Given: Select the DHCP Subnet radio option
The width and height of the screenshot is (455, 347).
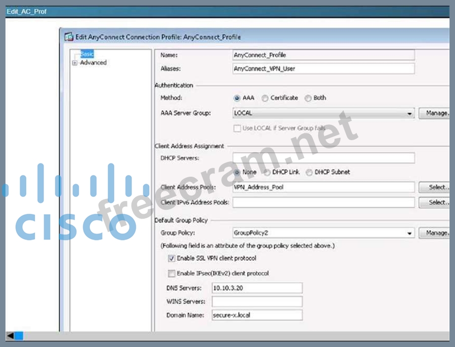Looking at the screenshot, I should [x=309, y=172].
